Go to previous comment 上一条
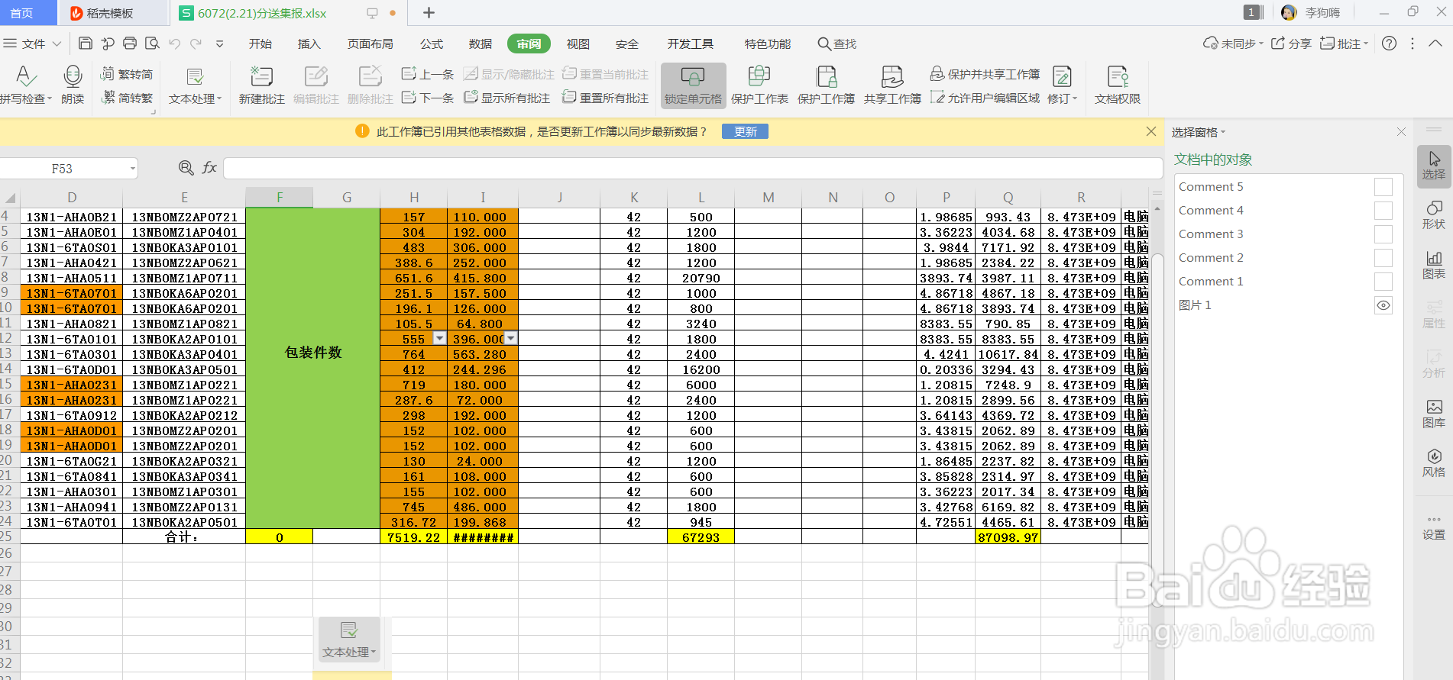This screenshot has width=1453, height=680. [x=428, y=74]
